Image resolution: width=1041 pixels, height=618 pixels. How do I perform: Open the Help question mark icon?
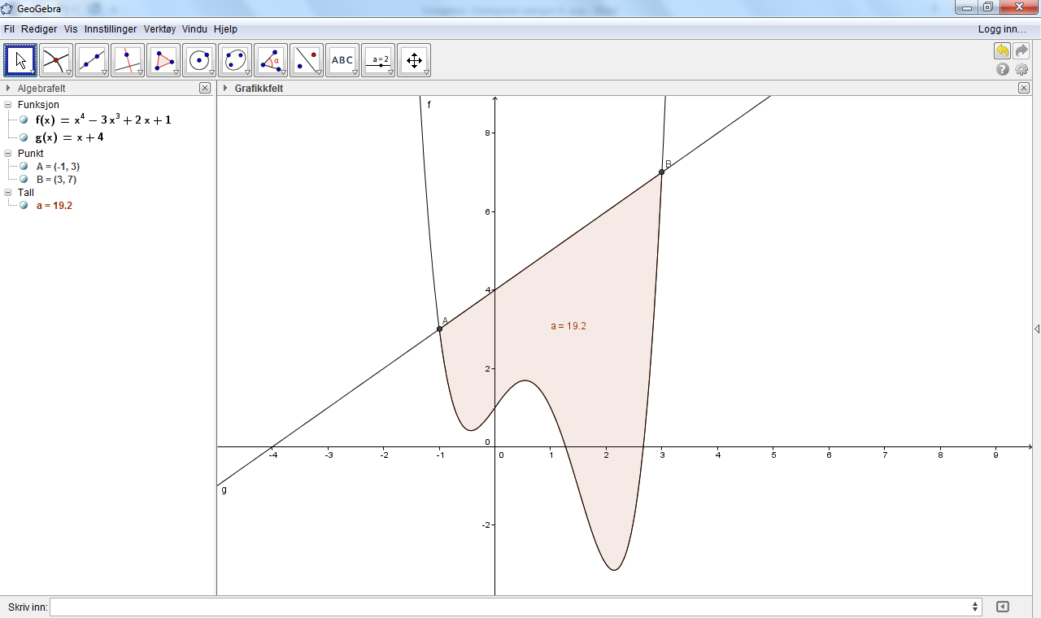click(x=1003, y=70)
